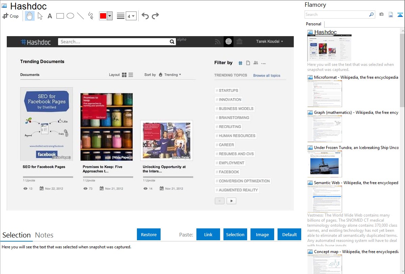Choose the text annotation tool
Viewport: 405px width, 274px height.
coord(50,16)
